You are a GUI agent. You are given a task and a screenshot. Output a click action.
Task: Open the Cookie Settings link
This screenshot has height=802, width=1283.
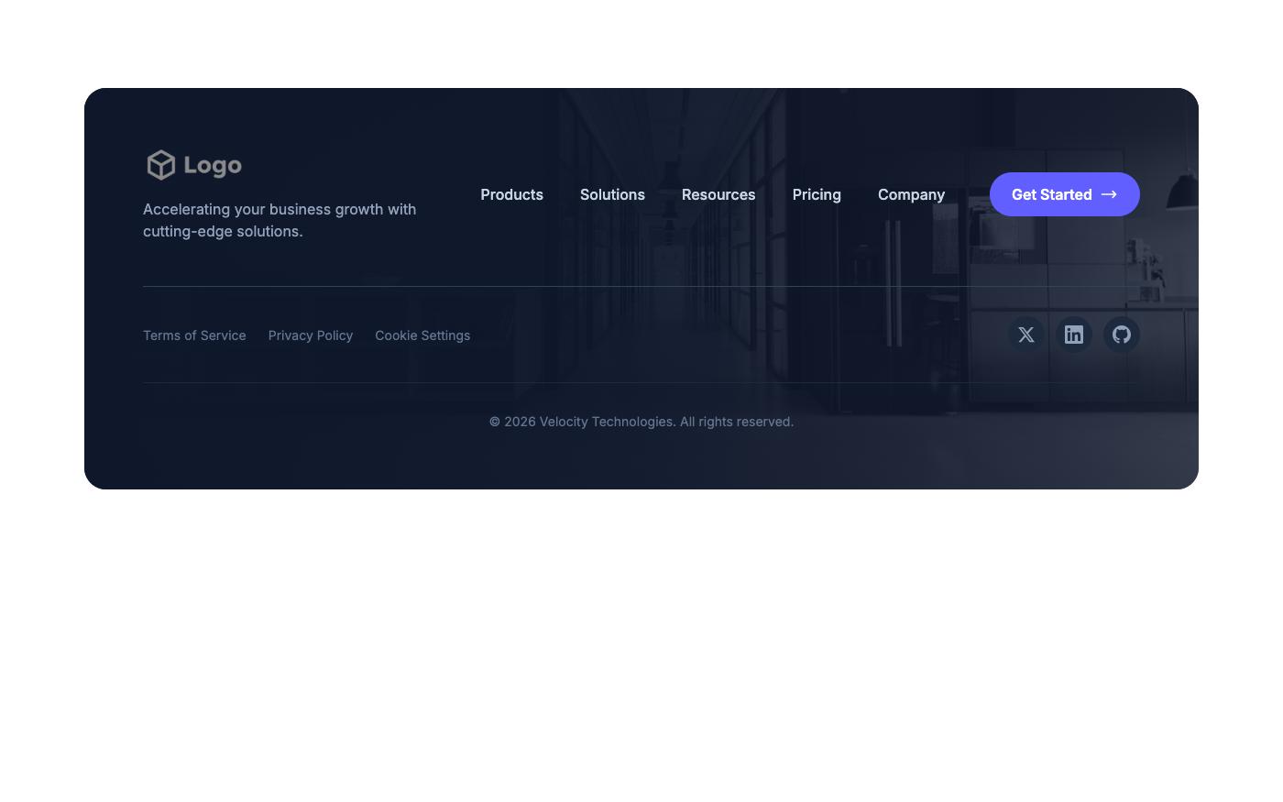pyautogui.click(x=422, y=335)
